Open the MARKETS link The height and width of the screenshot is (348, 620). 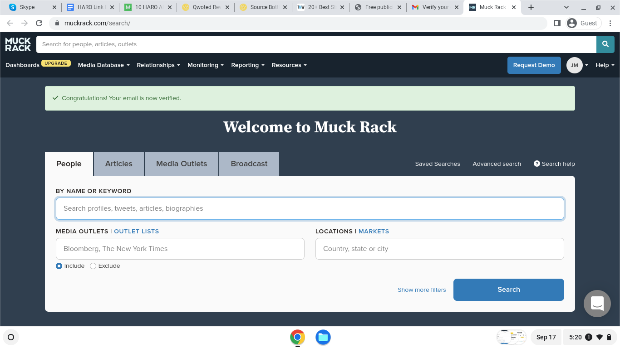point(374,231)
